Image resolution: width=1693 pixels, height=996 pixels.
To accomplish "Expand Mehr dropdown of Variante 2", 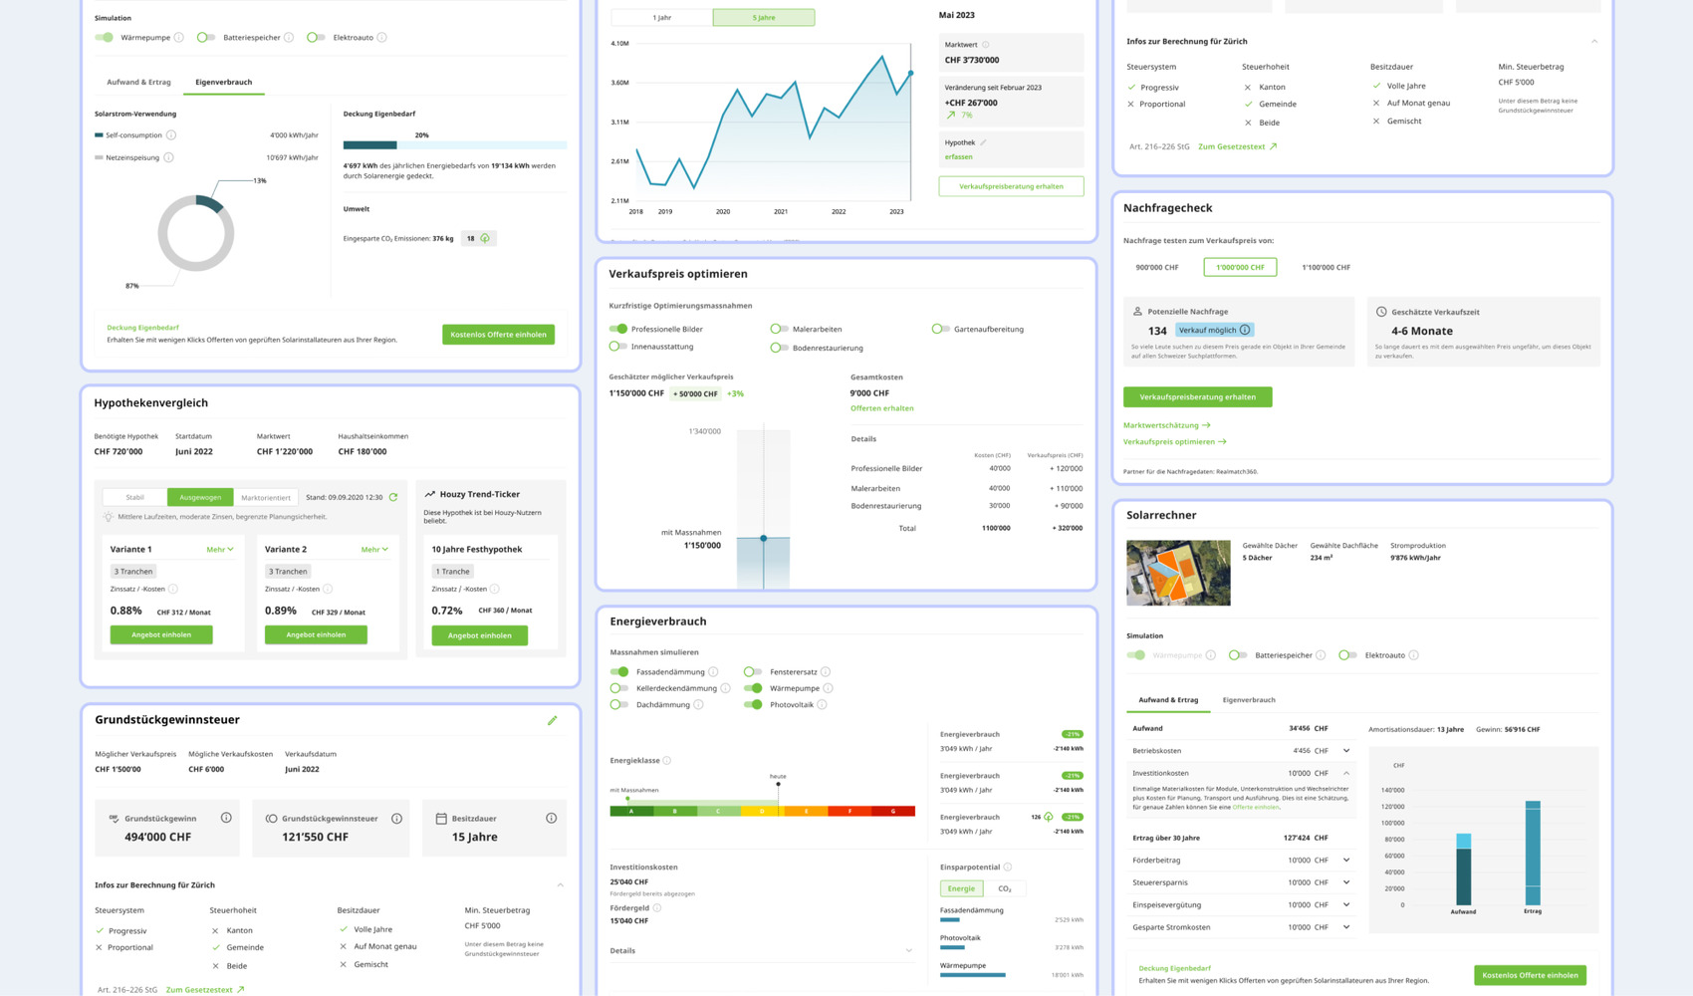I will pos(374,550).
